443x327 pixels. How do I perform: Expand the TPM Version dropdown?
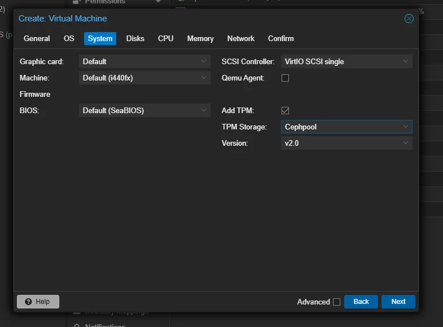(x=405, y=143)
